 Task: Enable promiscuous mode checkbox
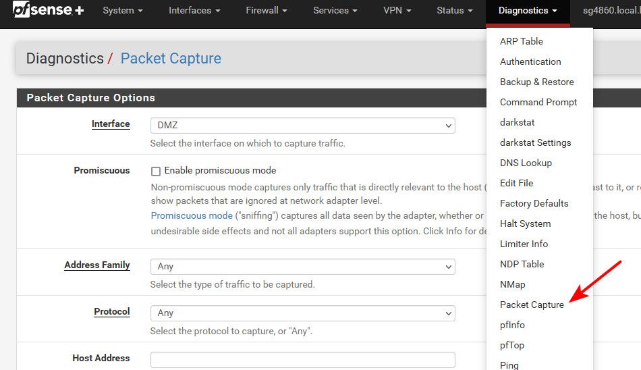(156, 171)
